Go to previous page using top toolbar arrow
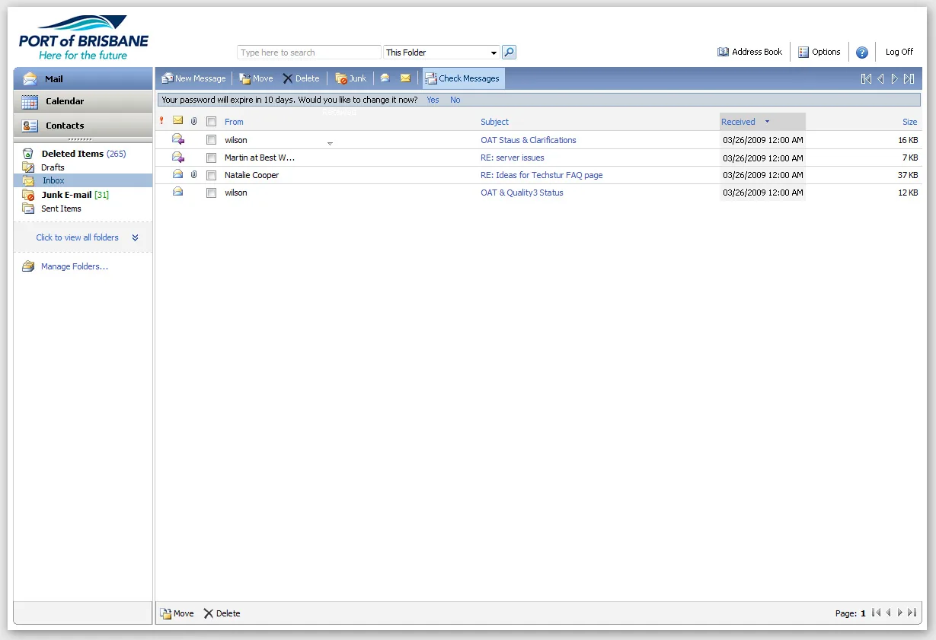Screen dimensions: 936x640 880,79
